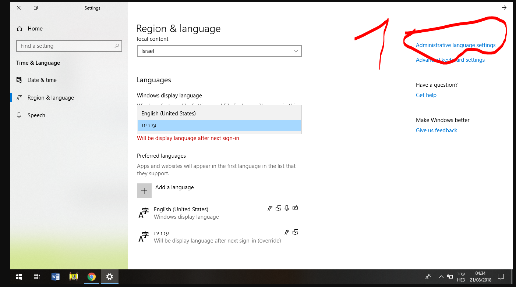Click the Give us feedback link
The image size is (516, 287).
point(437,130)
